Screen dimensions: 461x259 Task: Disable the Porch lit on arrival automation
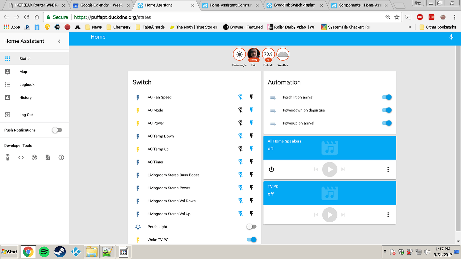pyautogui.click(x=387, y=97)
